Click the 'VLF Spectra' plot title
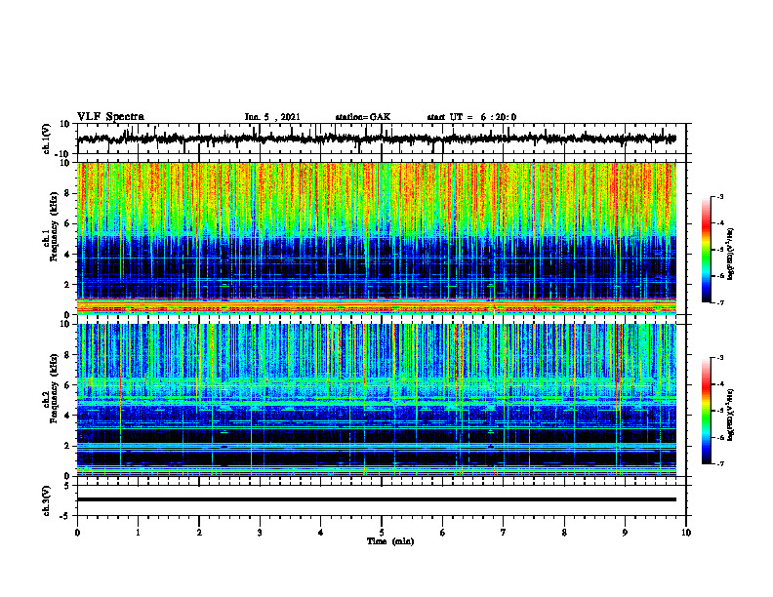The image size is (773, 597). (x=110, y=117)
